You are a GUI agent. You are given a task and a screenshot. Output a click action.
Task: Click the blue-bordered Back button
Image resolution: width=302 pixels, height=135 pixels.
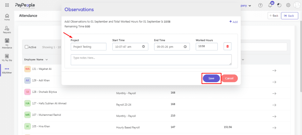pos(290,16)
